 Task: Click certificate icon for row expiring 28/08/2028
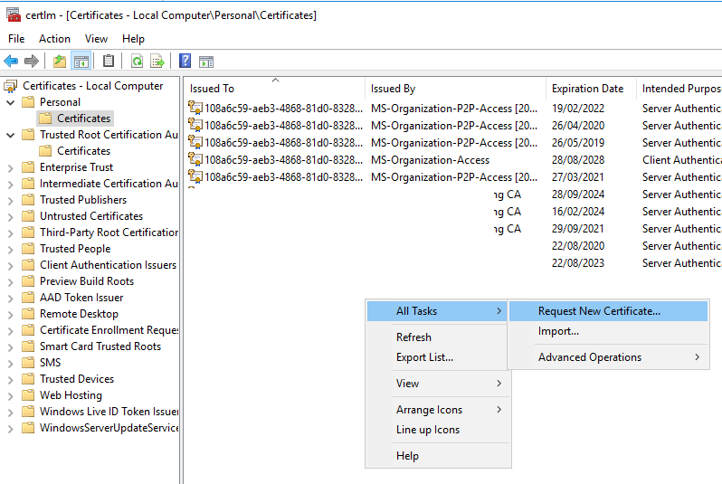[x=195, y=159]
